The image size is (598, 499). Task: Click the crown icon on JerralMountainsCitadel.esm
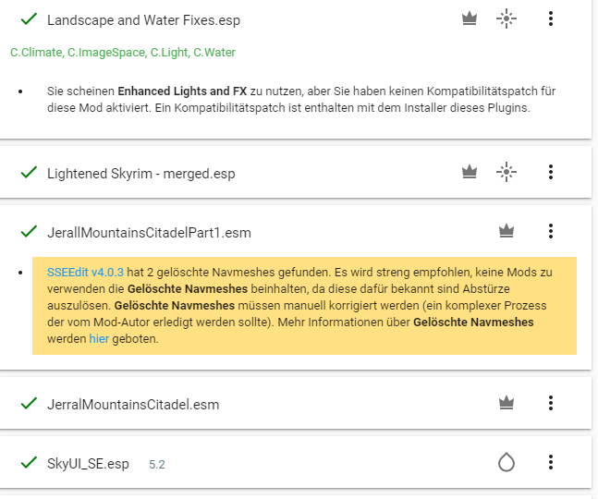coord(506,403)
